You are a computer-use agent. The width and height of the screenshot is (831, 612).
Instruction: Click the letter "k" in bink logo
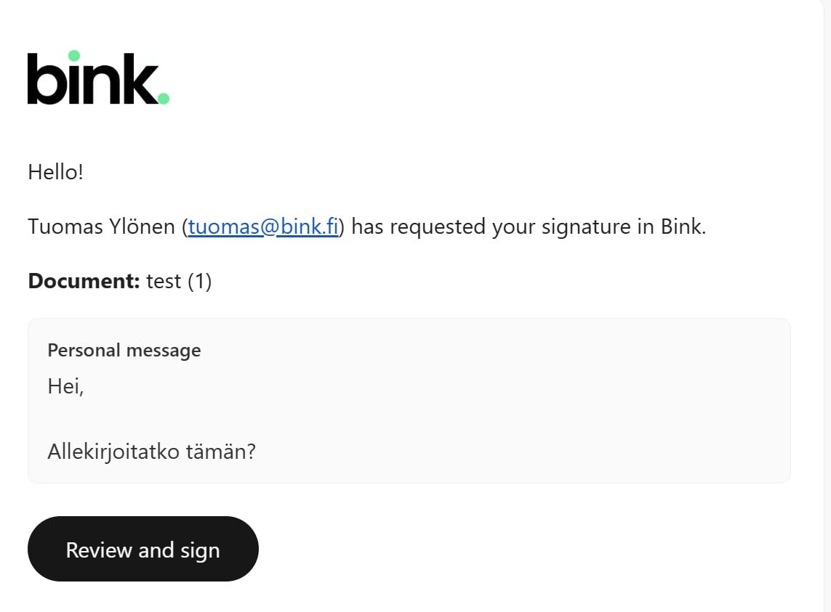point(136,78)
